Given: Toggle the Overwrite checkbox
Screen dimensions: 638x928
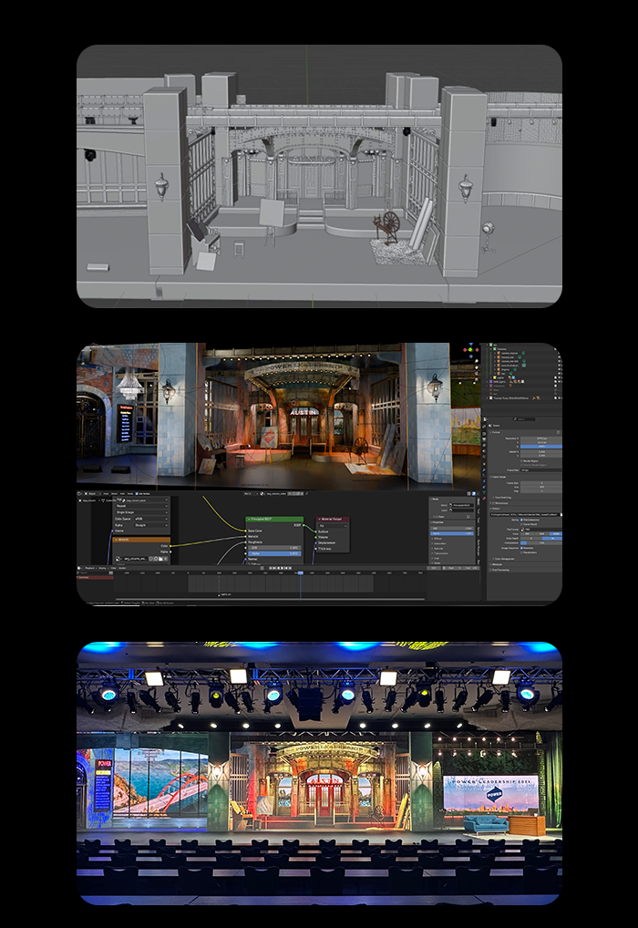Looking at the screenshot, I should click(x=521, y=548).
